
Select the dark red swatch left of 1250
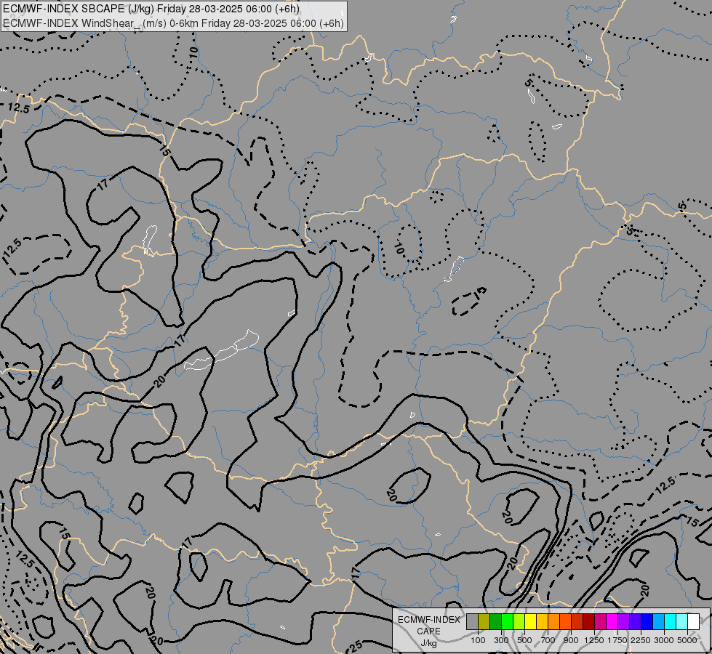pyautogui.click(x=589, y=622)
